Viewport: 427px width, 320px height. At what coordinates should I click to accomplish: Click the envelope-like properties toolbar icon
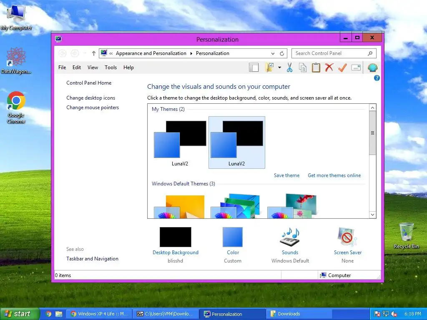356,67
